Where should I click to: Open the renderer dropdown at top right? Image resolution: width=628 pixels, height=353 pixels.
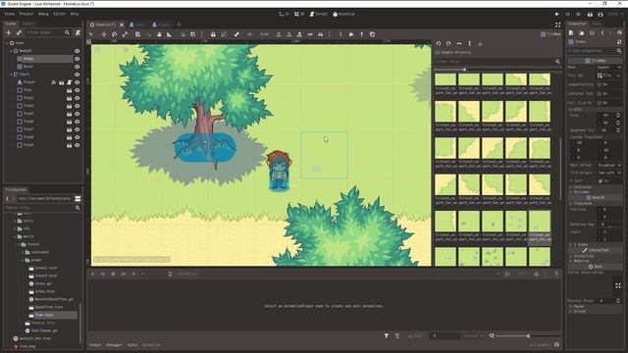[x=614, y=14]
